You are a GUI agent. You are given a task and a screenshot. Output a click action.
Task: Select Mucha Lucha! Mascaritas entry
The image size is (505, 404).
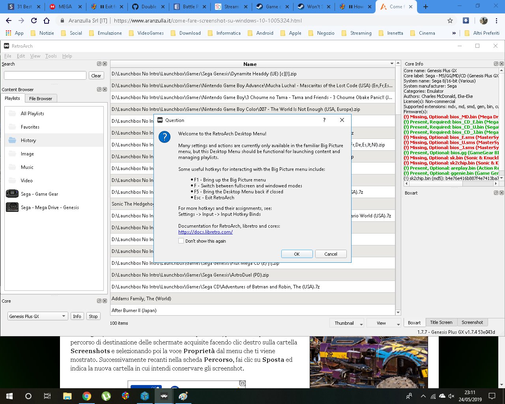point(252,86)
